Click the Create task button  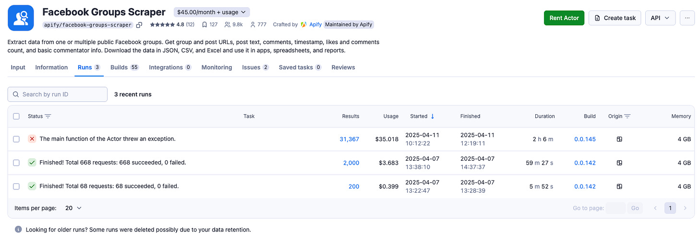coord(615,18)
